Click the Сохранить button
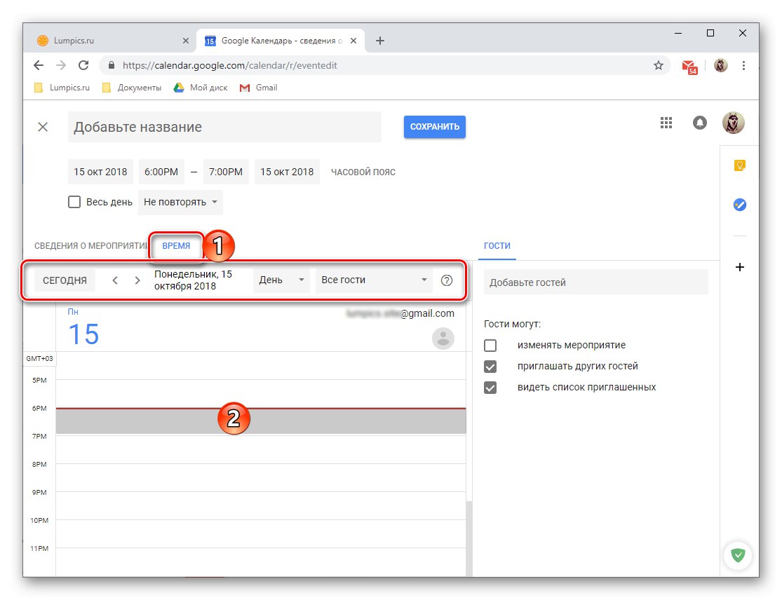 click(434, 127)
